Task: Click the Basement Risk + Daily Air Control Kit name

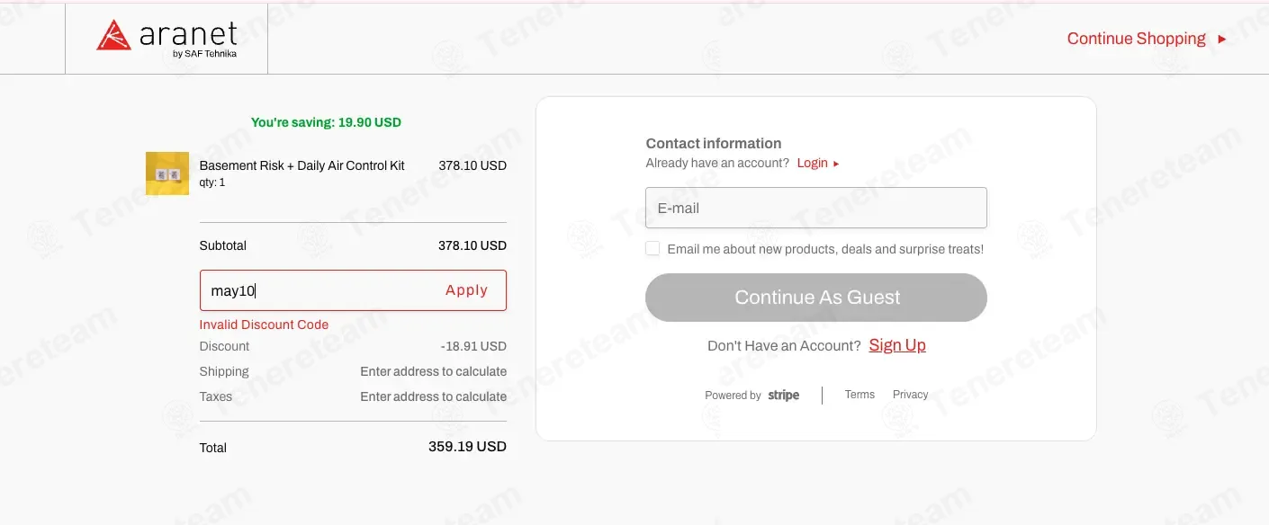Action: click(301, 165)
